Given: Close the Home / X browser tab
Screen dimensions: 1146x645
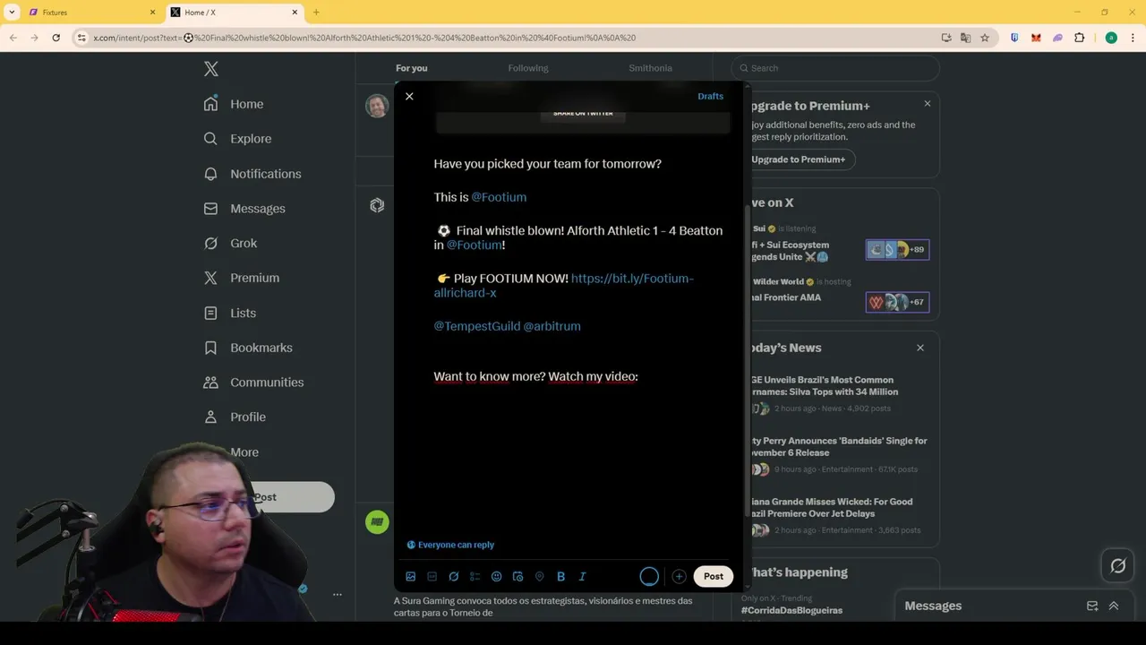Looking at the screenshot, I should (x=295, y=13).
